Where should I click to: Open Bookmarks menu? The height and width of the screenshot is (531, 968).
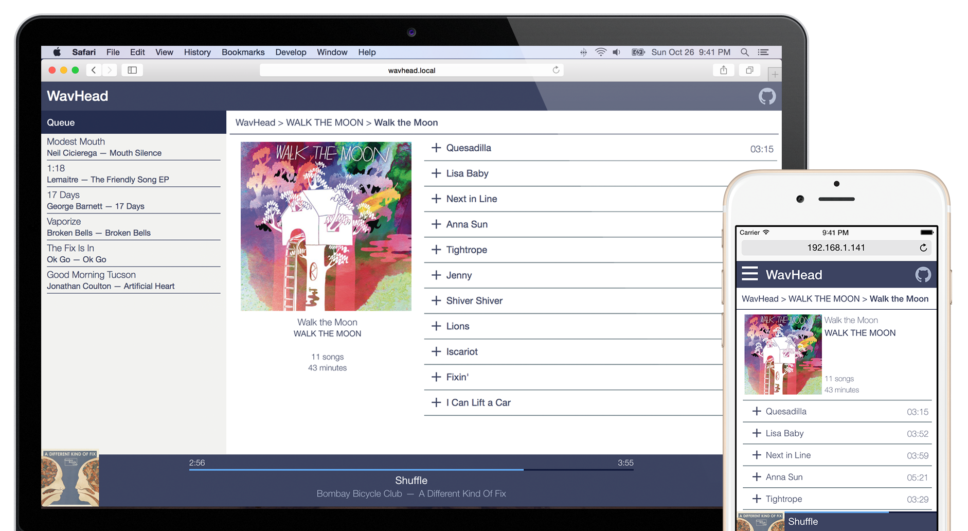tap(243, 52)
